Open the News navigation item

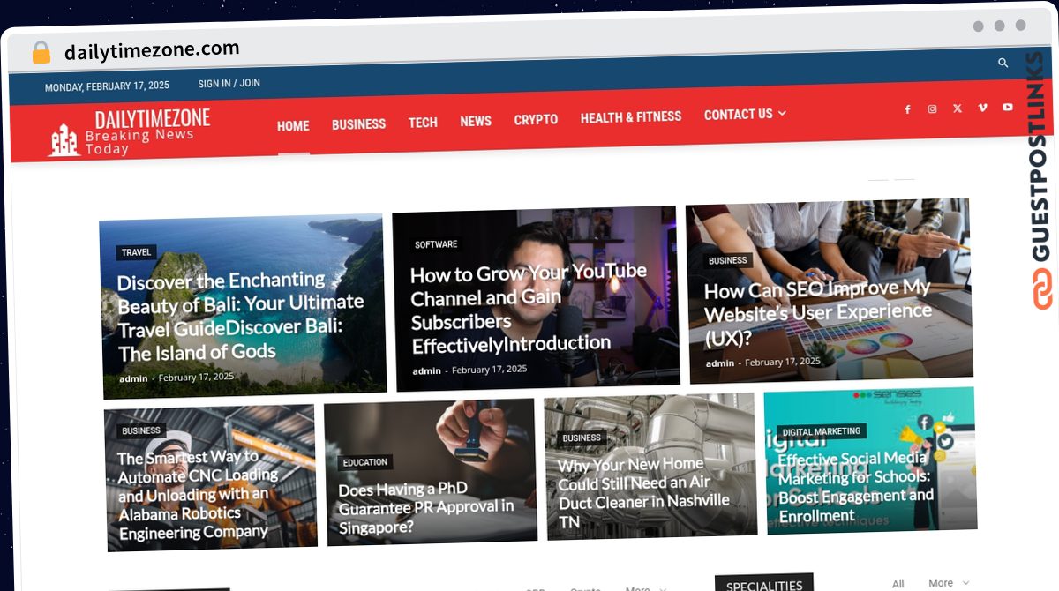click(476, 121)
